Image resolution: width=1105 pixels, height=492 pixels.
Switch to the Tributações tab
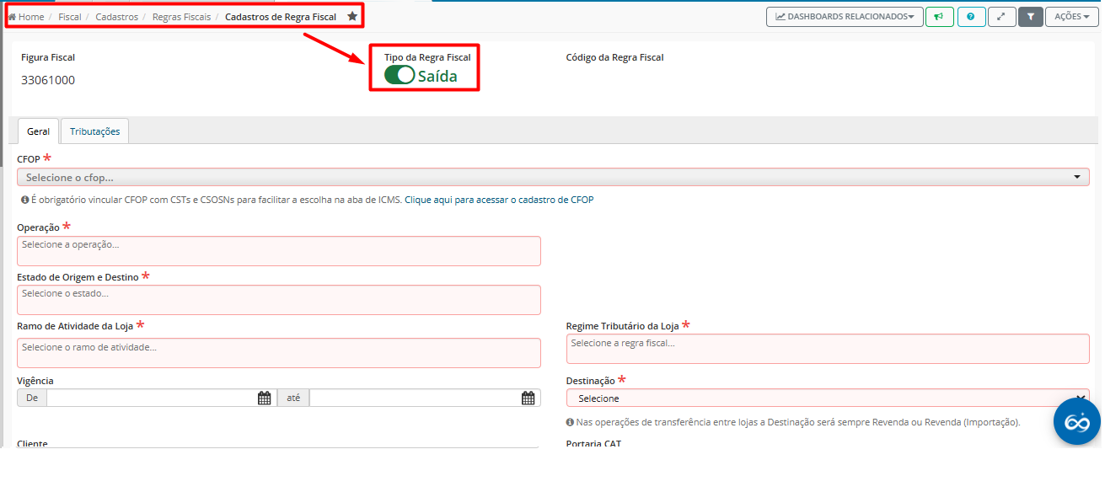click(94, 131)
